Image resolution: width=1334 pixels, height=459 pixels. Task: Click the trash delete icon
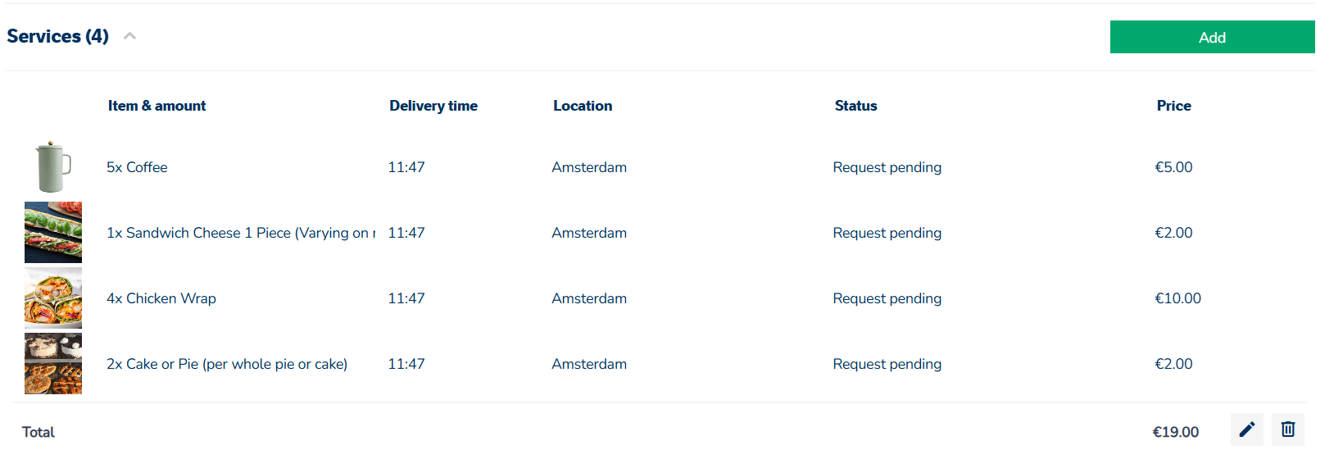coord(1288,429)
